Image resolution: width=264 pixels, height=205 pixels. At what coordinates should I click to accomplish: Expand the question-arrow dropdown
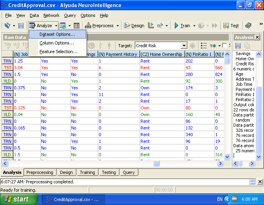219,46
